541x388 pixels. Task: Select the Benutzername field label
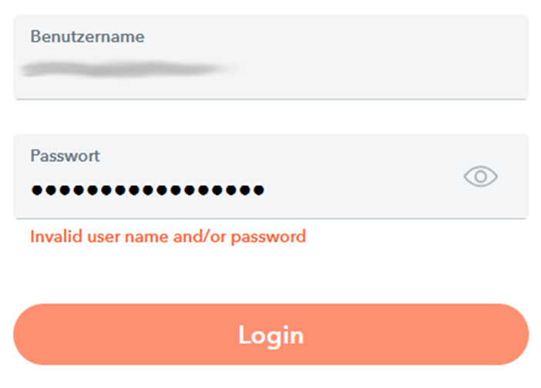coord(87,36)
